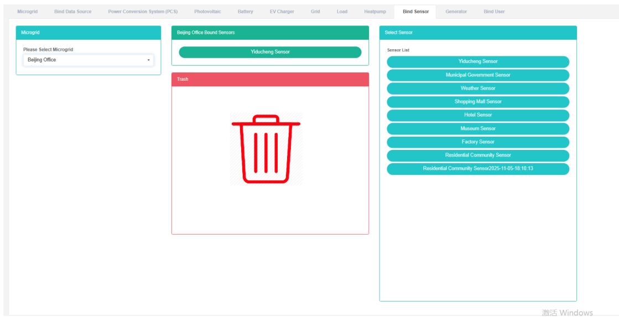Choose Weather Sensor in the sensor list
The image size is (619, 317).
click(478, 89)
